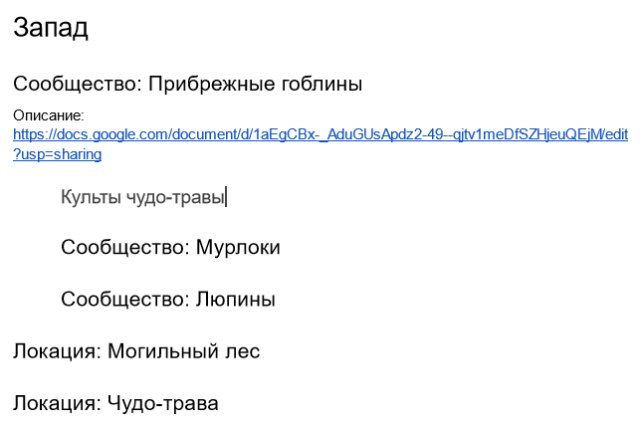This screenshot has height=432, width=642.
Task: Click the word "Мурлоки"
Action: [x=238, y=247]
